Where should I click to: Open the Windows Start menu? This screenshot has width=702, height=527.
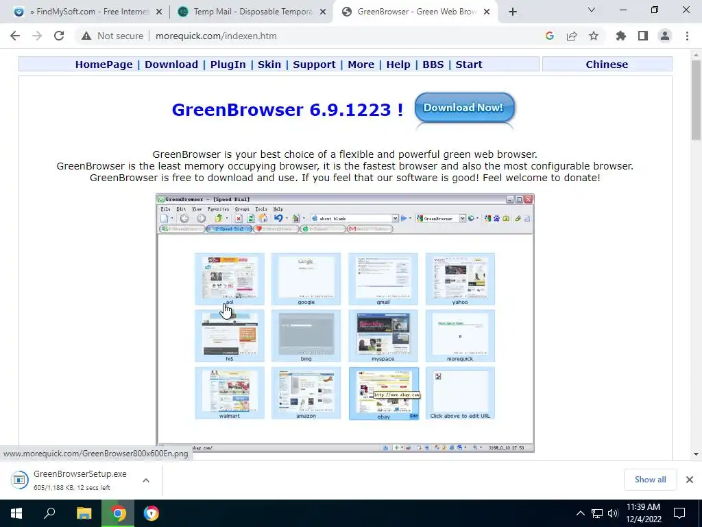[x=16, y=513]
